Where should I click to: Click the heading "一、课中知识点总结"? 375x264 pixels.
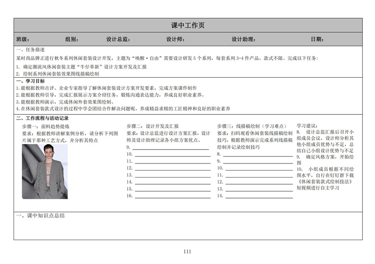tap(40, 215)
